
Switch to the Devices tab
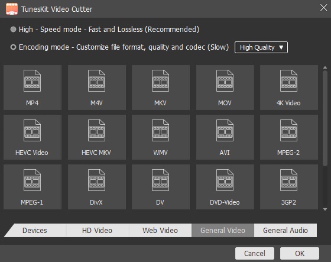pyautogui.click(x=35, y=230)
